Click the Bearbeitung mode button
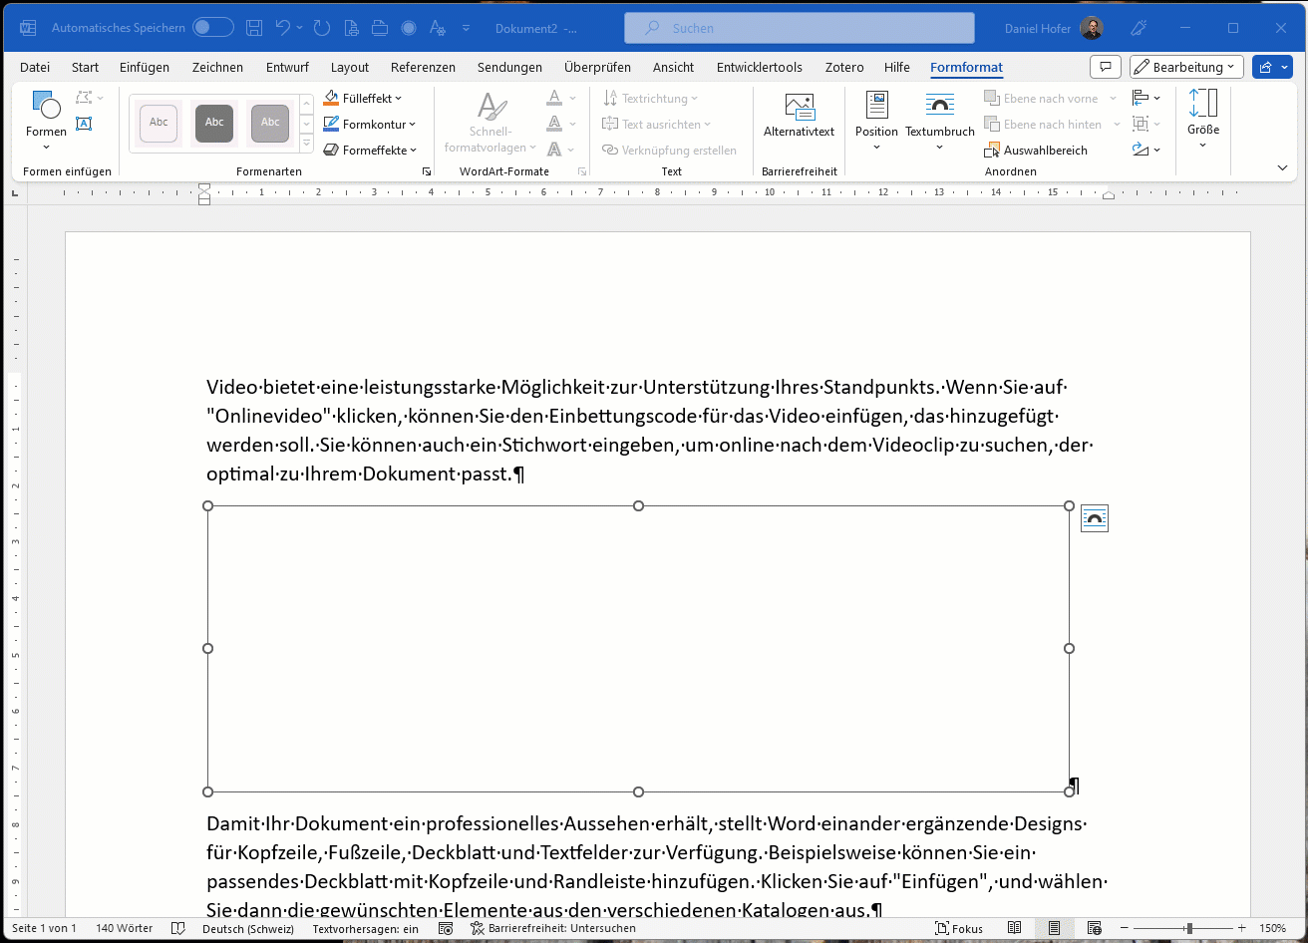Screen dimensions: 1308x943 [x=1186, y=67]
